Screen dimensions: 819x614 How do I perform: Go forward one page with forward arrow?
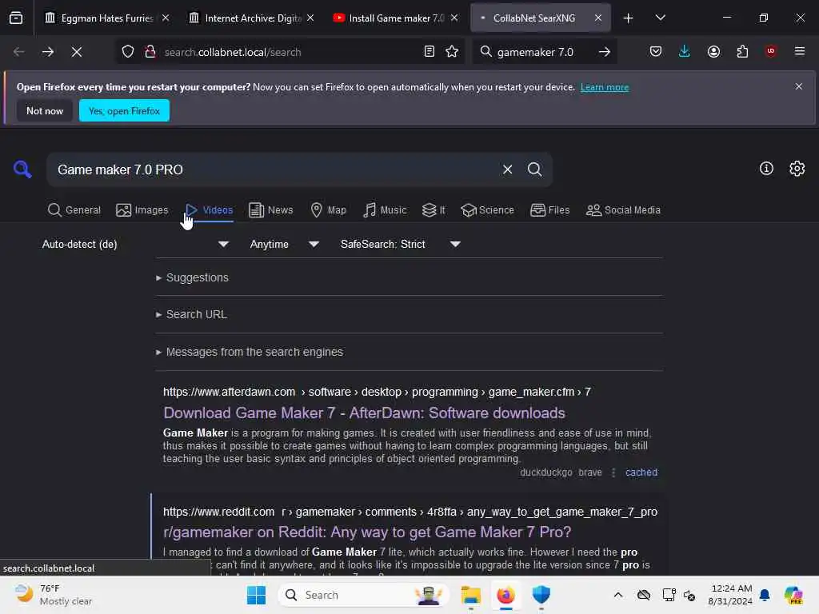coord(47,52)
